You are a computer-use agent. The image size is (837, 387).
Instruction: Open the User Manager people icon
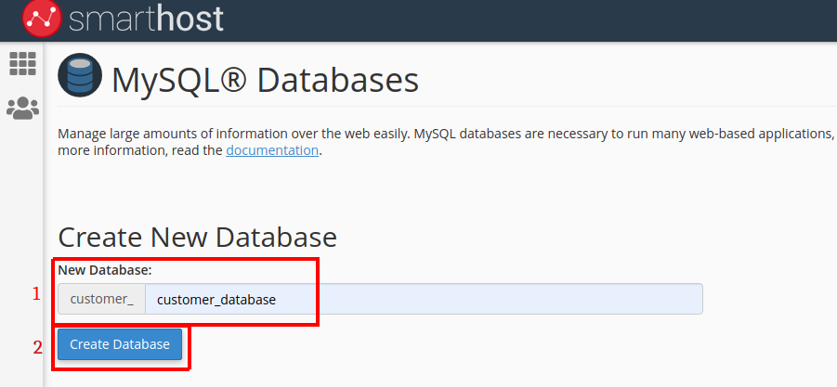click(x=22, y=109)
